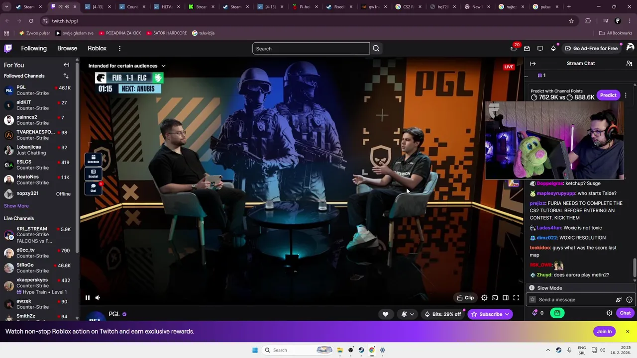
Task: Open the Prime loot notifications icon
Action: (514, 48)
